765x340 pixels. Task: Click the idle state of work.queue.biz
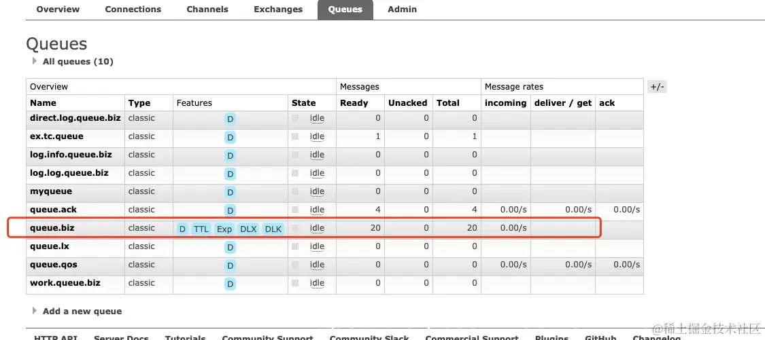click(x=317, y=283)
